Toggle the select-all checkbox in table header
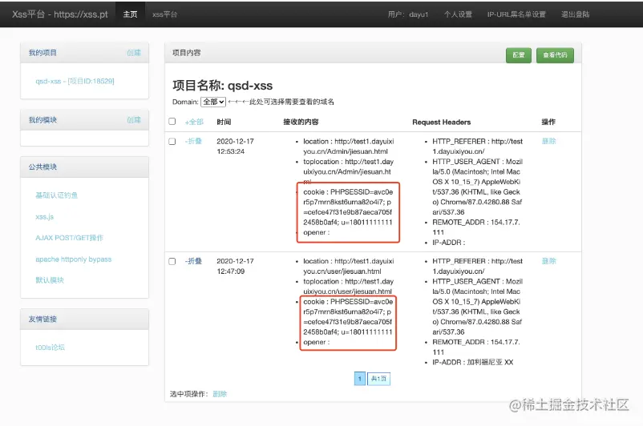 tap(172, 121)
